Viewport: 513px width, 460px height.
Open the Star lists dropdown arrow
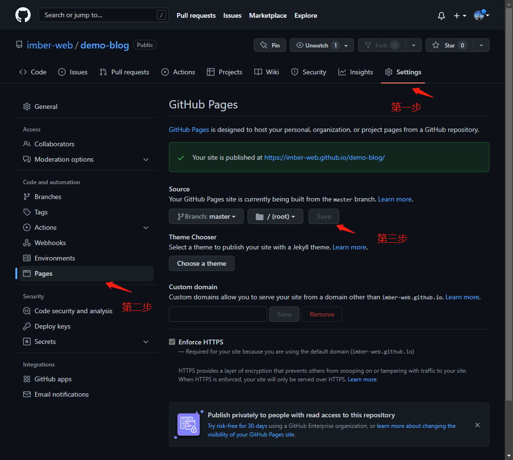pos(481,45)
